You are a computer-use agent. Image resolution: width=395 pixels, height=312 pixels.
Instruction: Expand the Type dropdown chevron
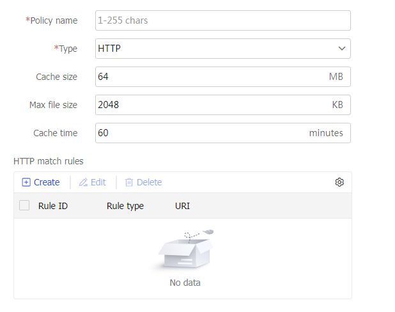(x=341, y=49)
